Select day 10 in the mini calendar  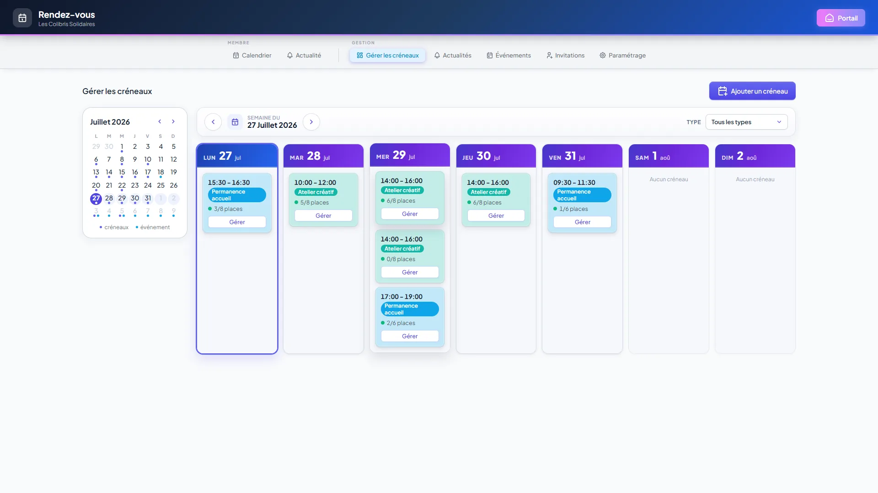[x=148, y=160]
